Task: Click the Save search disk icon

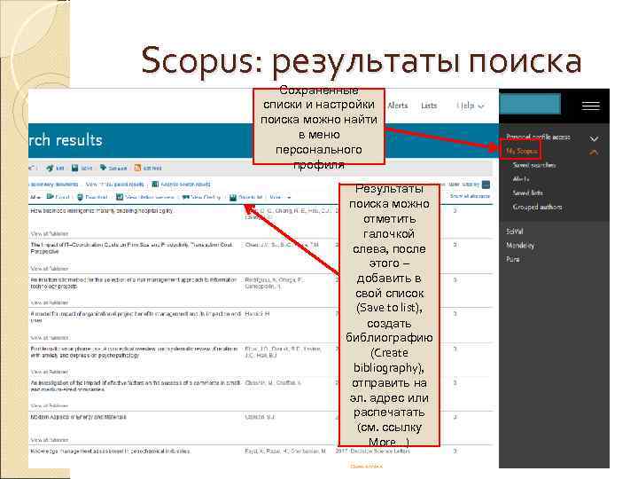Action: point(74,168)
